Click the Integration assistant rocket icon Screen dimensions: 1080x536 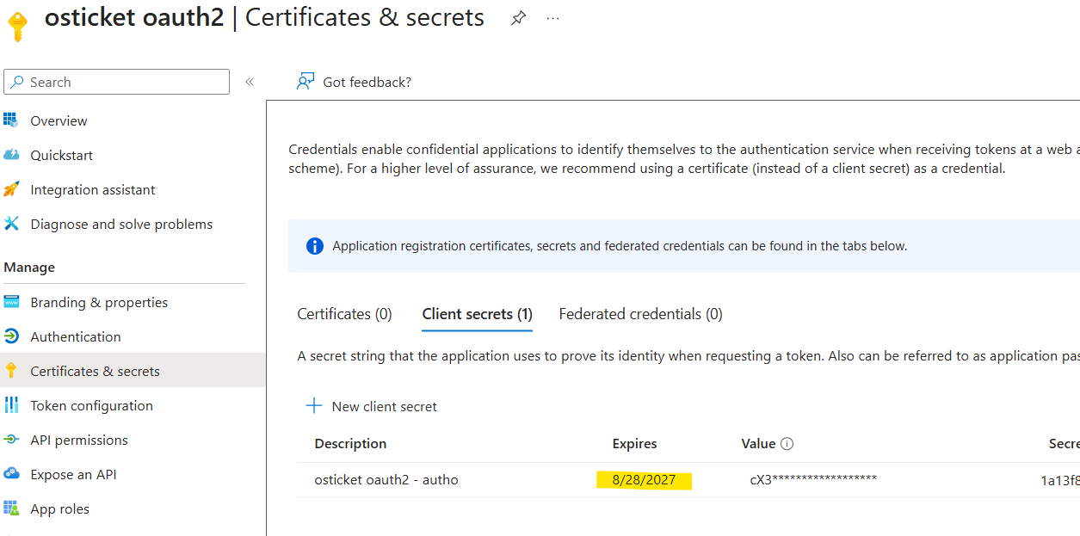click(x=11, y=189)
